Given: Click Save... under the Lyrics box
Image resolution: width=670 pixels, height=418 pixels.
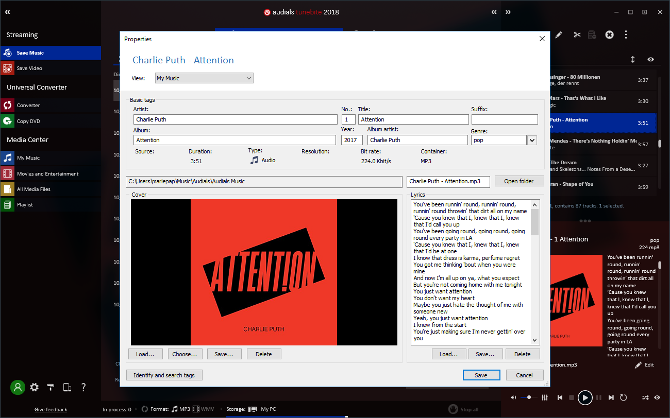Looking at the screenshot, I should pos(485,354).
